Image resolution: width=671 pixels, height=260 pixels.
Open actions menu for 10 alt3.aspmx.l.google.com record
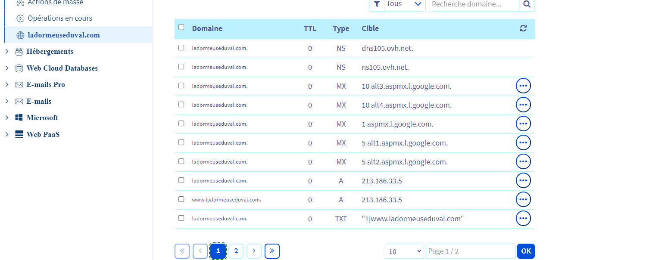point(523,86)
